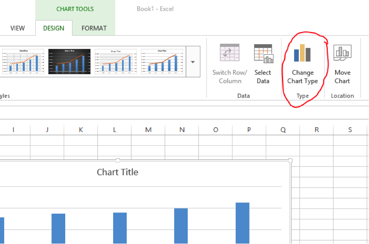Click the Move Chart icon
The image size is (369, 244).
click(342, 53)
